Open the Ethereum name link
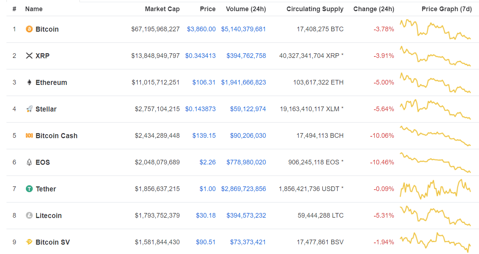479x254 pixels. pos(51,82)
